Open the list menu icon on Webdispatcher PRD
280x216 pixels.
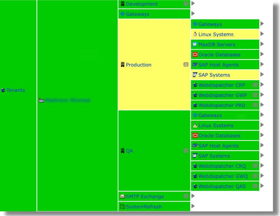coord(255,105)
